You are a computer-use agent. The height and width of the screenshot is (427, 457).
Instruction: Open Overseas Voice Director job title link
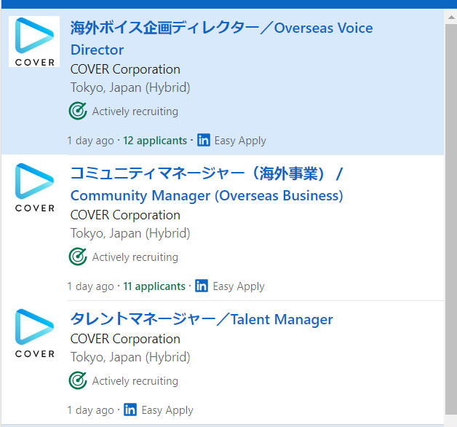pyautogui.click(x=221, y=39)
